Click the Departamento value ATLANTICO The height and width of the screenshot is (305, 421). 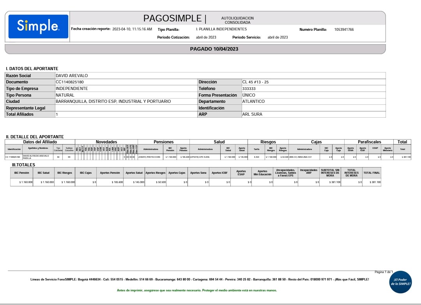point(253,102)
